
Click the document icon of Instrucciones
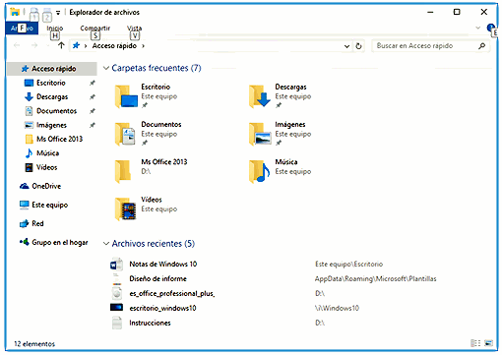[117, 323]
